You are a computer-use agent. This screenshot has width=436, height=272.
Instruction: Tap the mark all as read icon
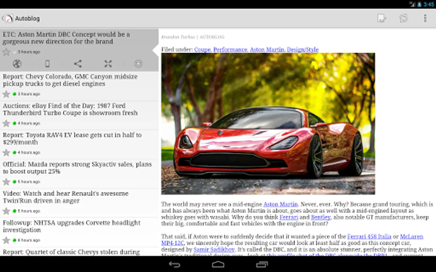pos(382,18)
